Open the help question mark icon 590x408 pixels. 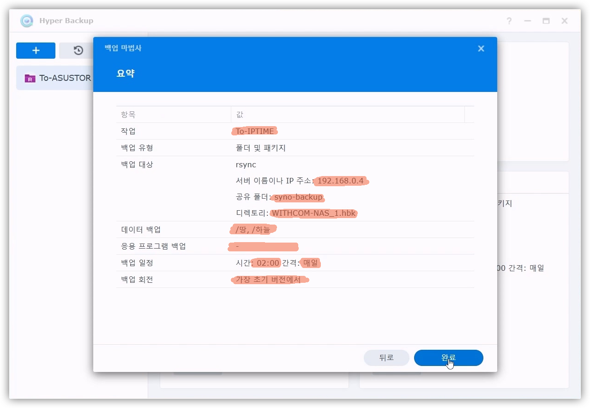(x=509, y=21)
